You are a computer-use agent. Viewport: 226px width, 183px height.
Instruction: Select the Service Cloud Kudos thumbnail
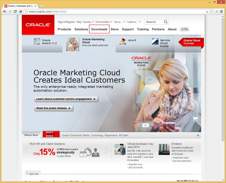click(155, 41)
